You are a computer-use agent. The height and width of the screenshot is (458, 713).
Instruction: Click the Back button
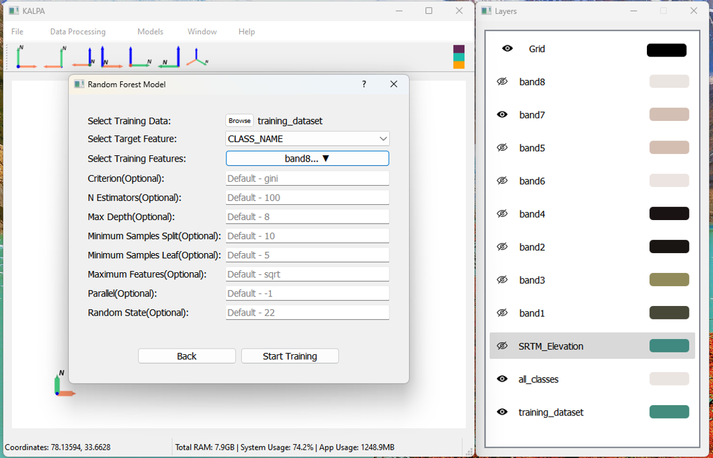pyautogui.click(x=187, y=356)
